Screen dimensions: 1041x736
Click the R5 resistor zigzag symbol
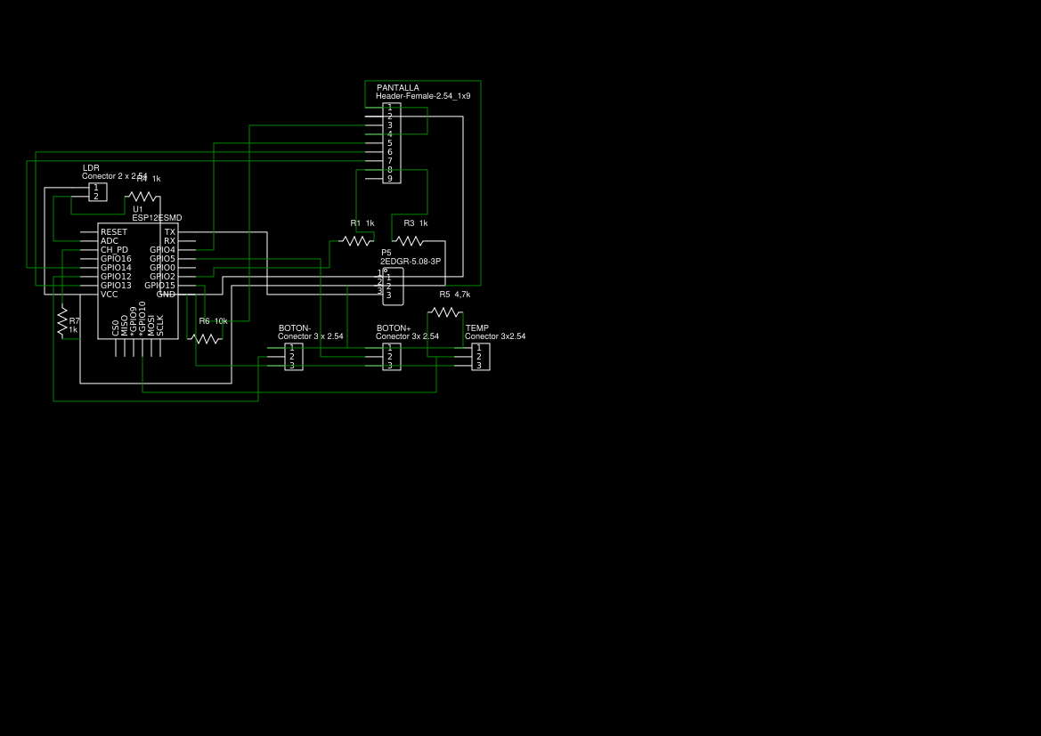445,311
